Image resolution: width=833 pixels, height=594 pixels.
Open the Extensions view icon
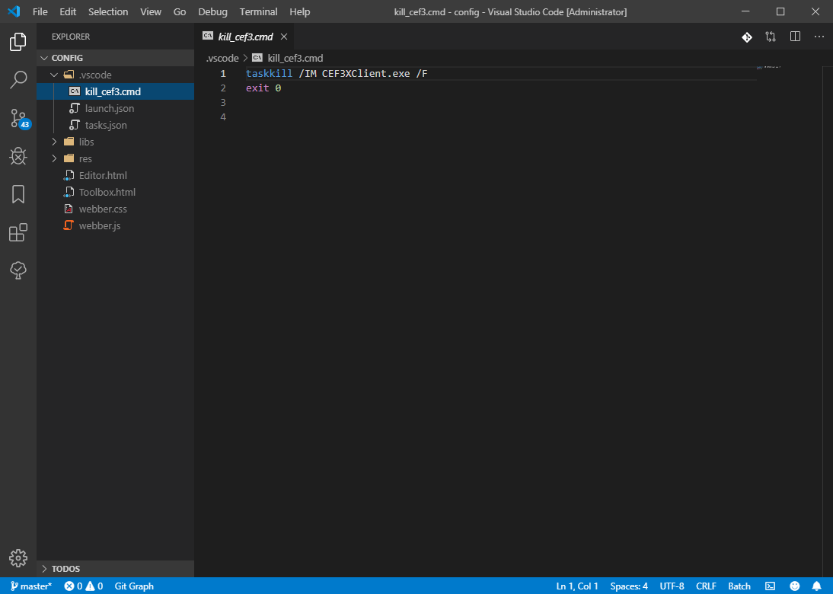pyautogui.click(x=18, y=232)
